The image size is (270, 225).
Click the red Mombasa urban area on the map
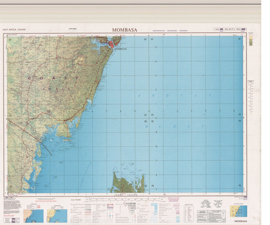(112, 44)
